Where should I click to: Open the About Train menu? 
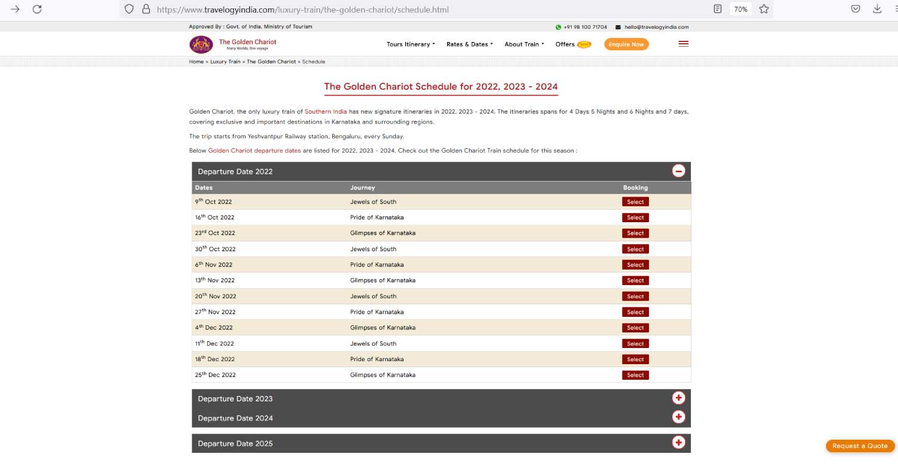tap(524, 44)
